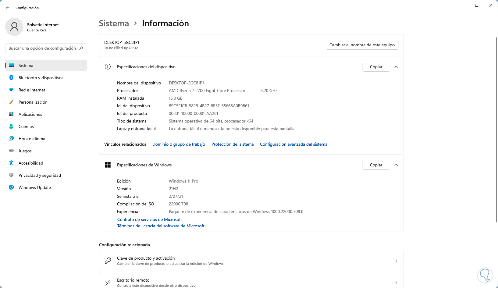Image resolution: width=498 pixels, height=288 pixels.
Task: Click the Aplicaciones sidebar icon
Action: click(11, 114)
